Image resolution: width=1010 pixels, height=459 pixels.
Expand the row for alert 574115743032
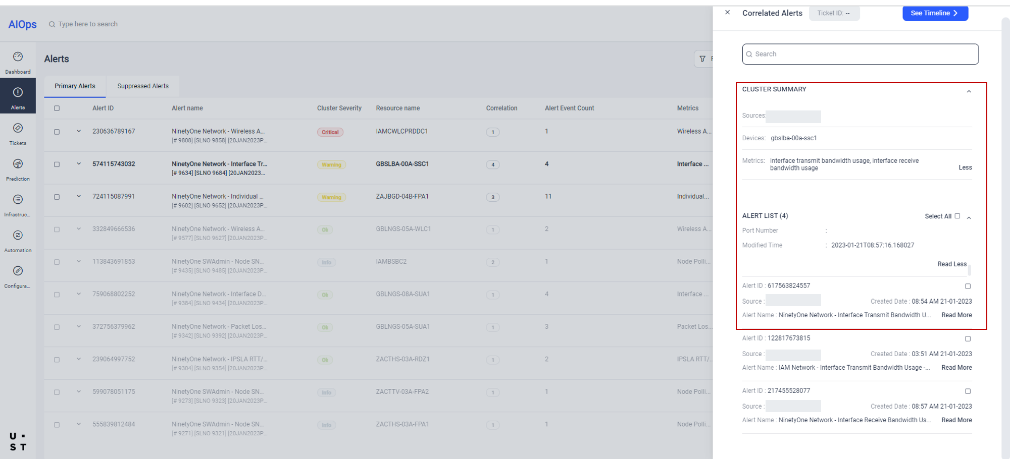point(79,164)
